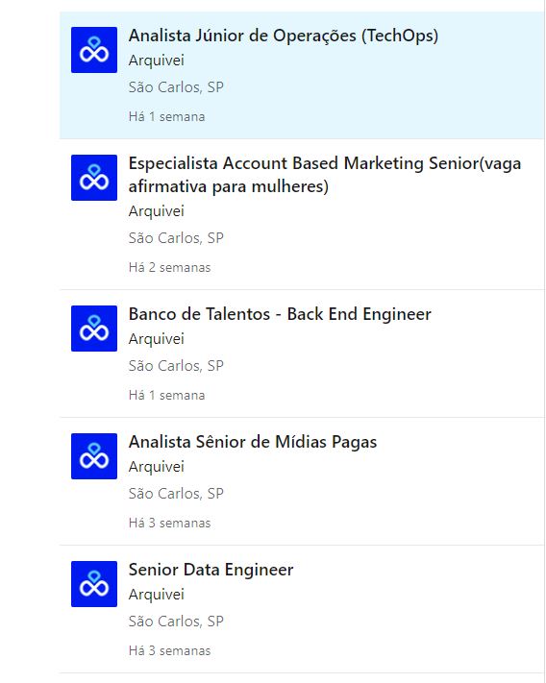Click Arquivei company name under Senior Data Engineer
The width and height of the screenshot is (546, 683).
[x=157, y=594]
